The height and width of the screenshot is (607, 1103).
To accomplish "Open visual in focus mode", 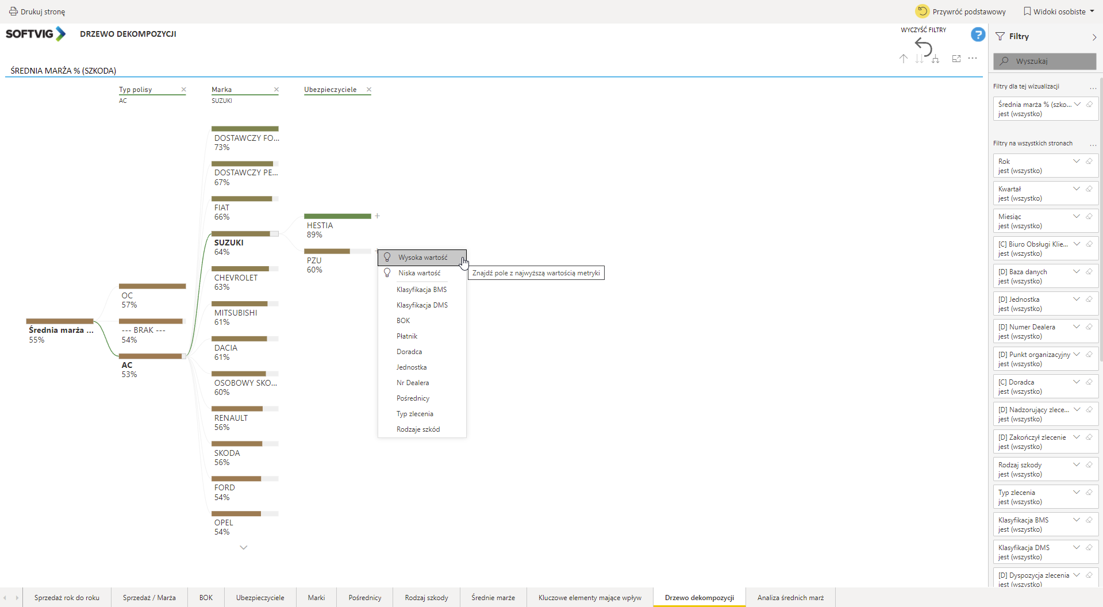I will (956, 59).
